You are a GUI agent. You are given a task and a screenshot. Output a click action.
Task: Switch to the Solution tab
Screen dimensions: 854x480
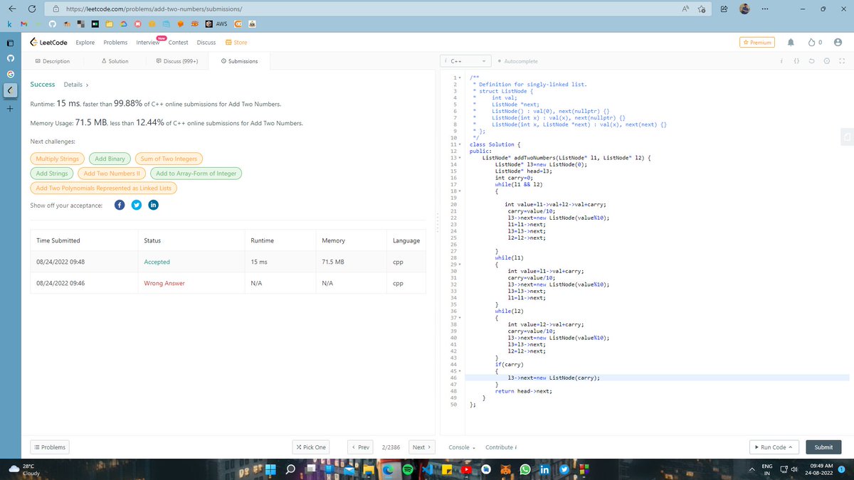[115, 61]
